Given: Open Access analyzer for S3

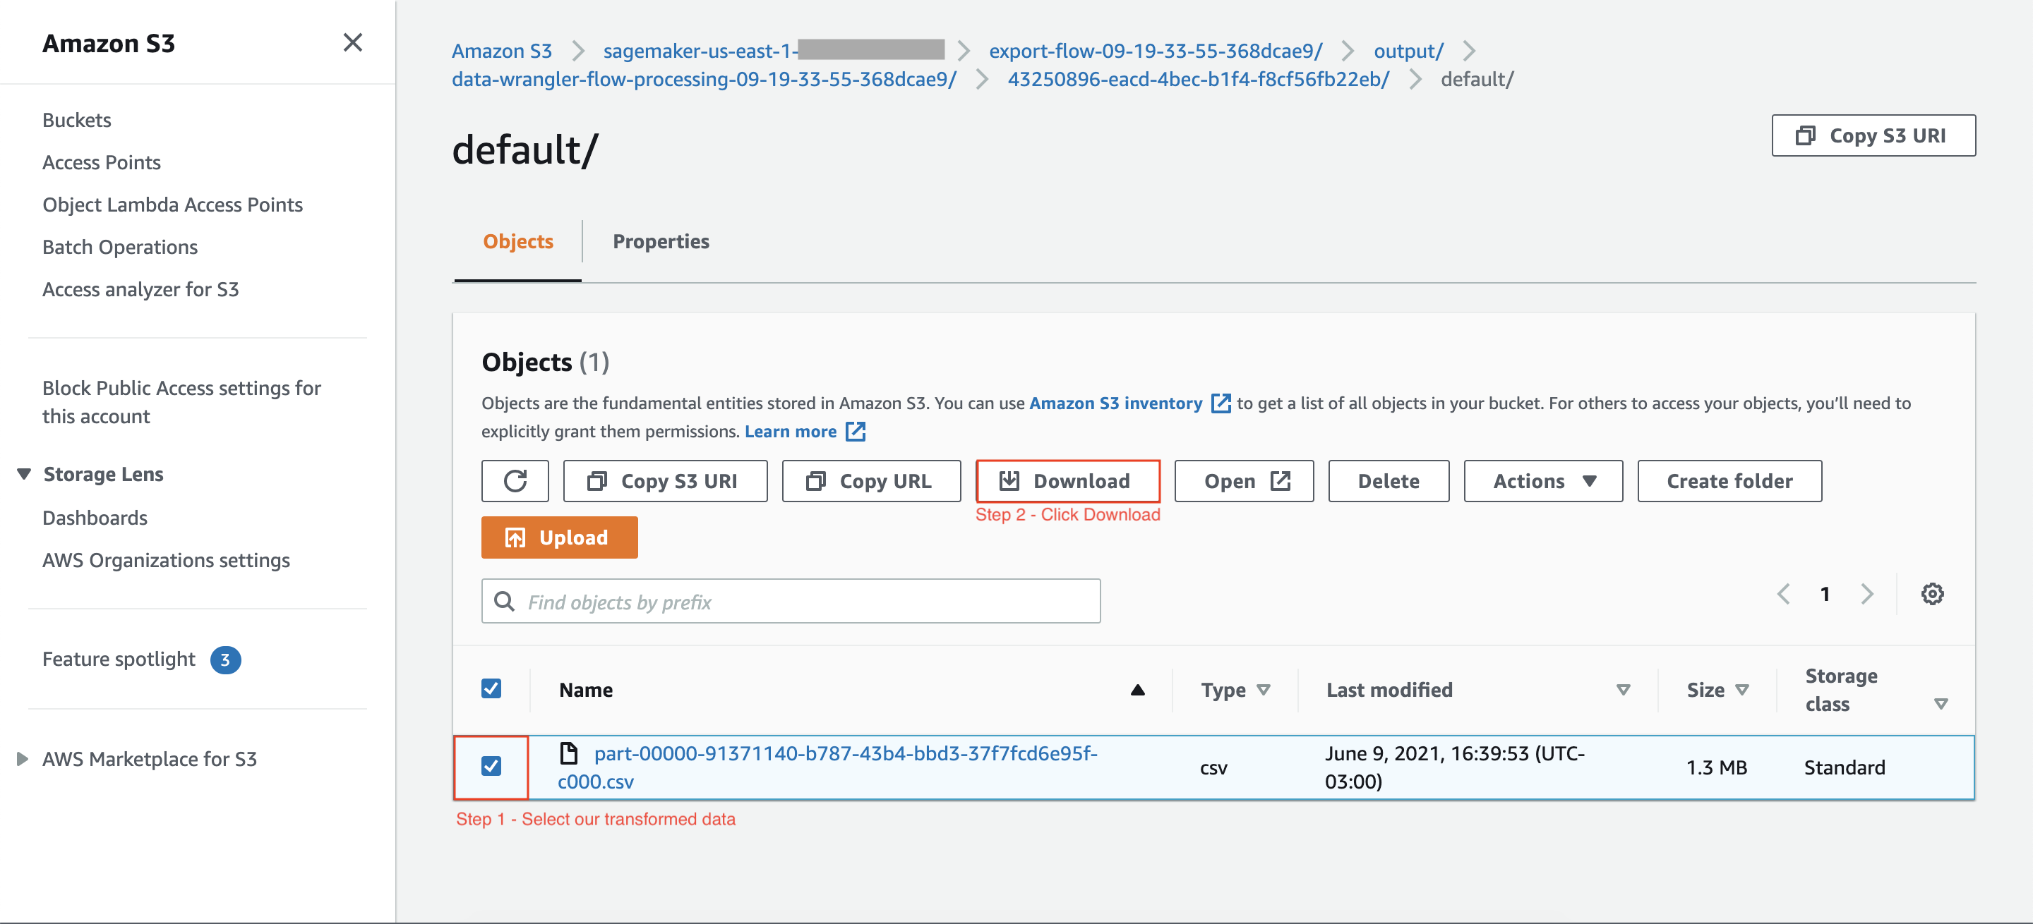Looking at the screenshot, I should pyautogui.click(x=140, y=289).
